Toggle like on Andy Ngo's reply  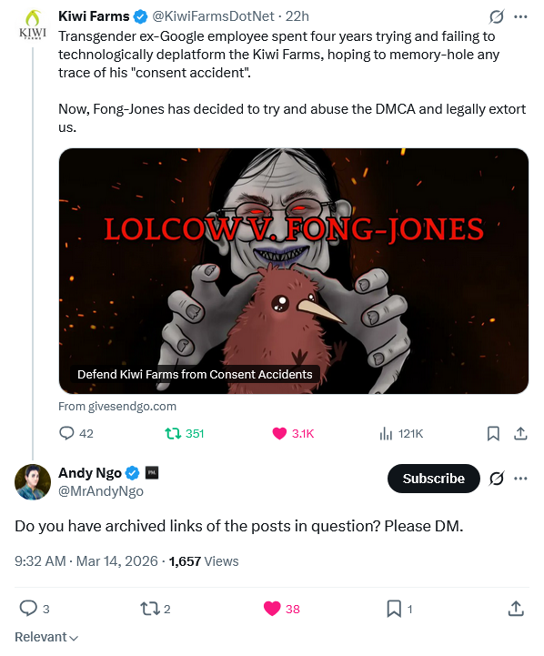281,609
